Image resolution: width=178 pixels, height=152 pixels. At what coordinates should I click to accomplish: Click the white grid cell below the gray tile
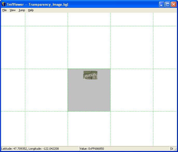89,128
